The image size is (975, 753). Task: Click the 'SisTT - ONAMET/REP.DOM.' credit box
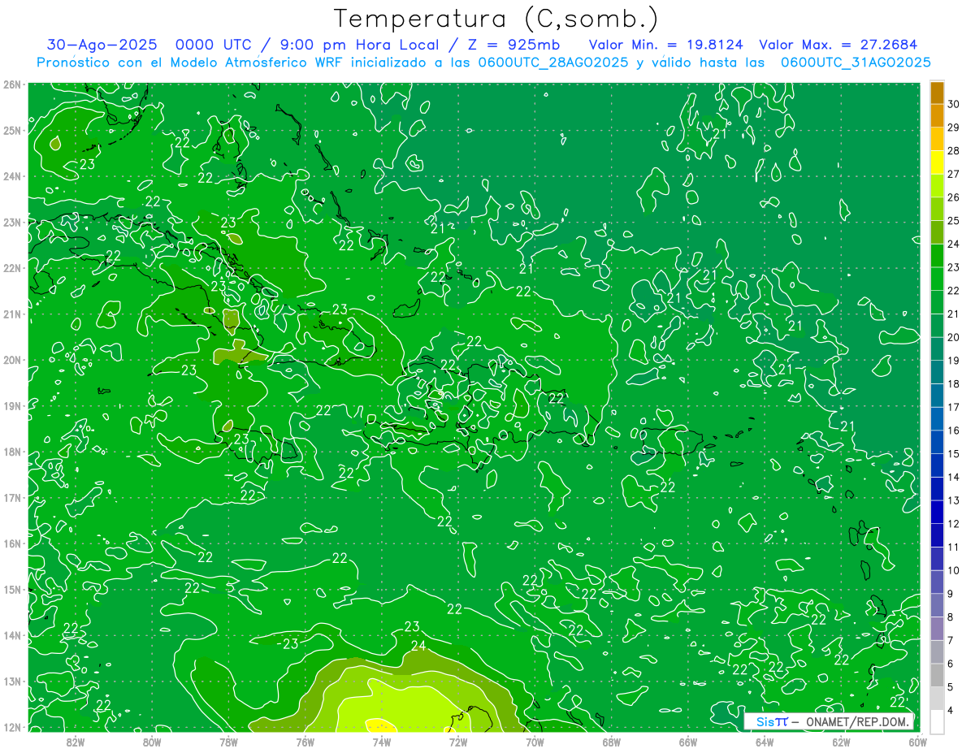click(829, 721)
